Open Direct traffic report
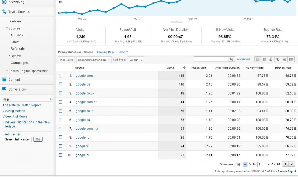The image size is (298, 177). [x=15, y=42]
